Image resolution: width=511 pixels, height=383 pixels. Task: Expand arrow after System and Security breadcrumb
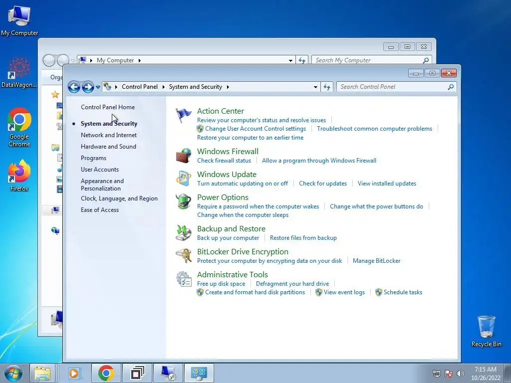coord(228,87)
